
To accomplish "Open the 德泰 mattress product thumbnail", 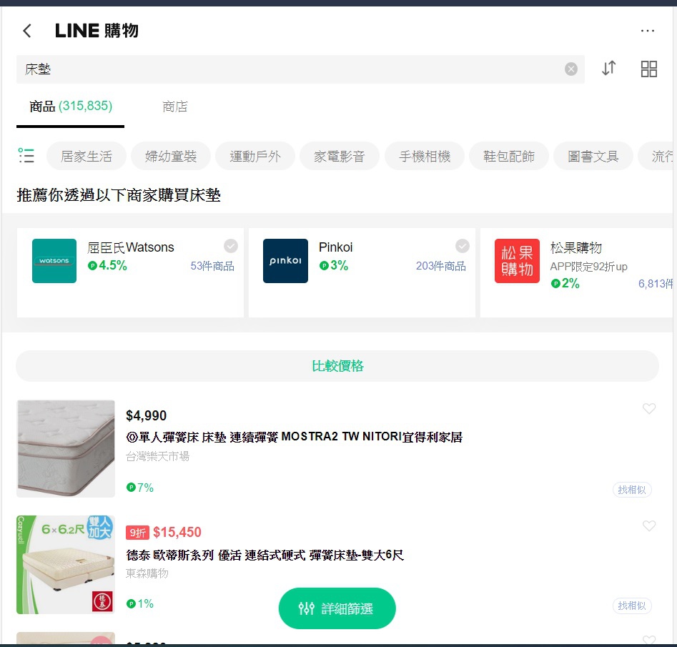I will click(66, 565).
